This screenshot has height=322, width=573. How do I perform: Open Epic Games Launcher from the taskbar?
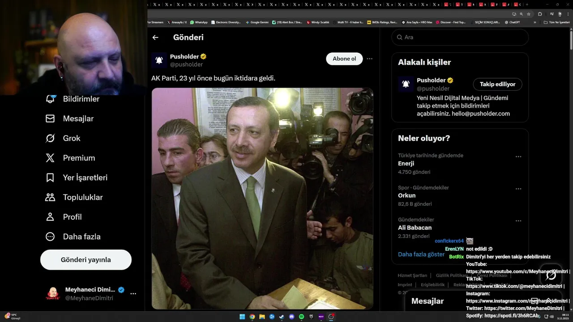[x=311, y=317]
